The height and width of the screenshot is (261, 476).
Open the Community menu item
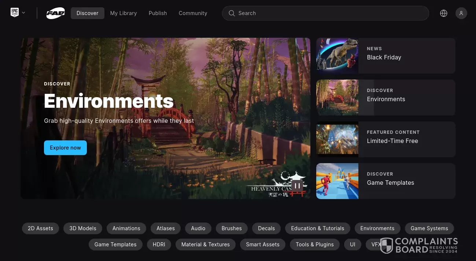[193, 13]
